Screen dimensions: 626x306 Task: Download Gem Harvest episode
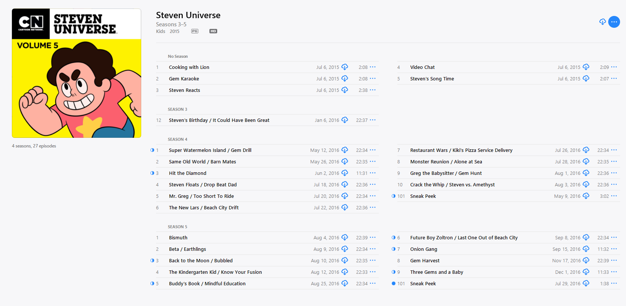coord(586,260)
